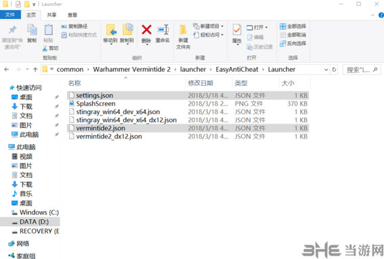Open Help via the blue question mark

[x=381, y=15]
